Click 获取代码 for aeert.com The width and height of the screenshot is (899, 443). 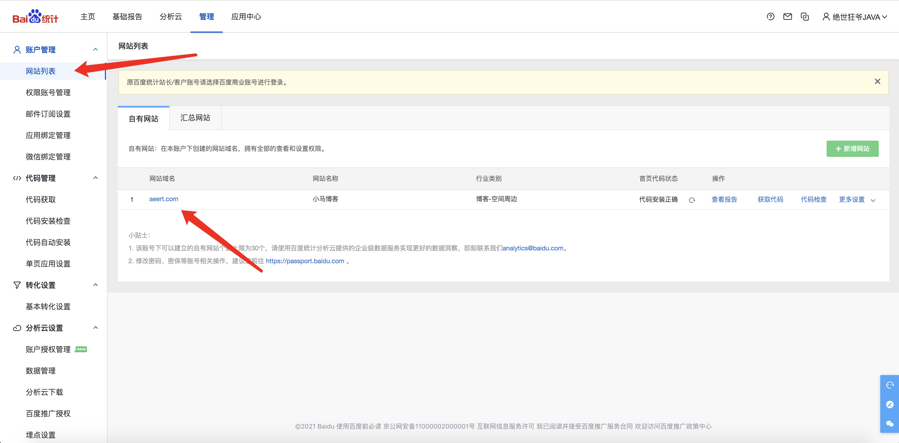770,200
